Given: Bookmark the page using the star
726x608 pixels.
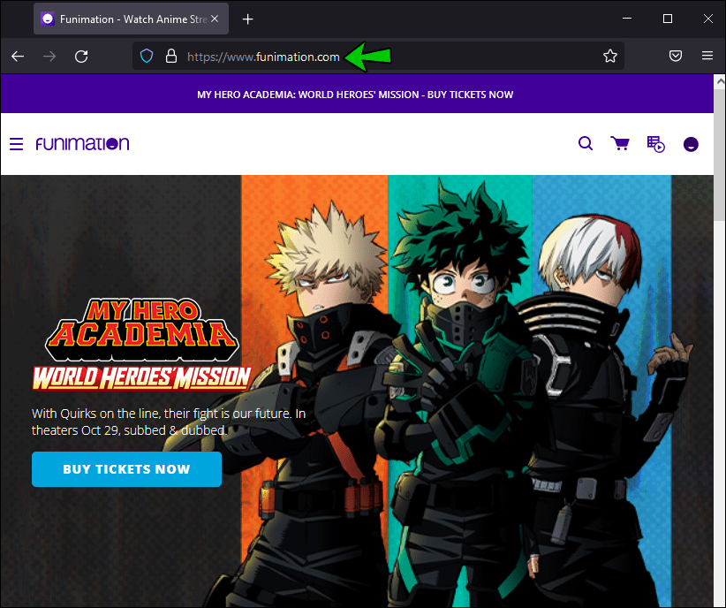Looking at the screenshot, I should point(610,56).
